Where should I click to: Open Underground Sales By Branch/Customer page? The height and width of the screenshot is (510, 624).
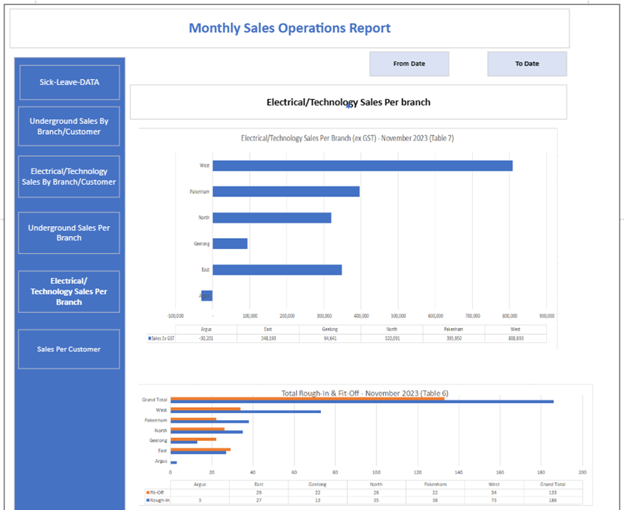click(69, 126)
